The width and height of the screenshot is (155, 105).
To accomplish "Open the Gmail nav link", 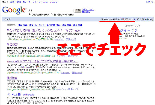I will click(x=45, y=2).
